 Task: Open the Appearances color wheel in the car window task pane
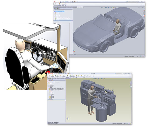(144, 16)
